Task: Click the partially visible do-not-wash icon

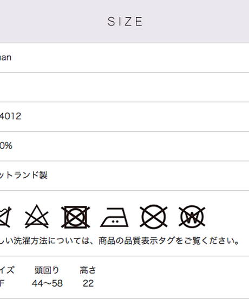Action: [x=5, y=217]
